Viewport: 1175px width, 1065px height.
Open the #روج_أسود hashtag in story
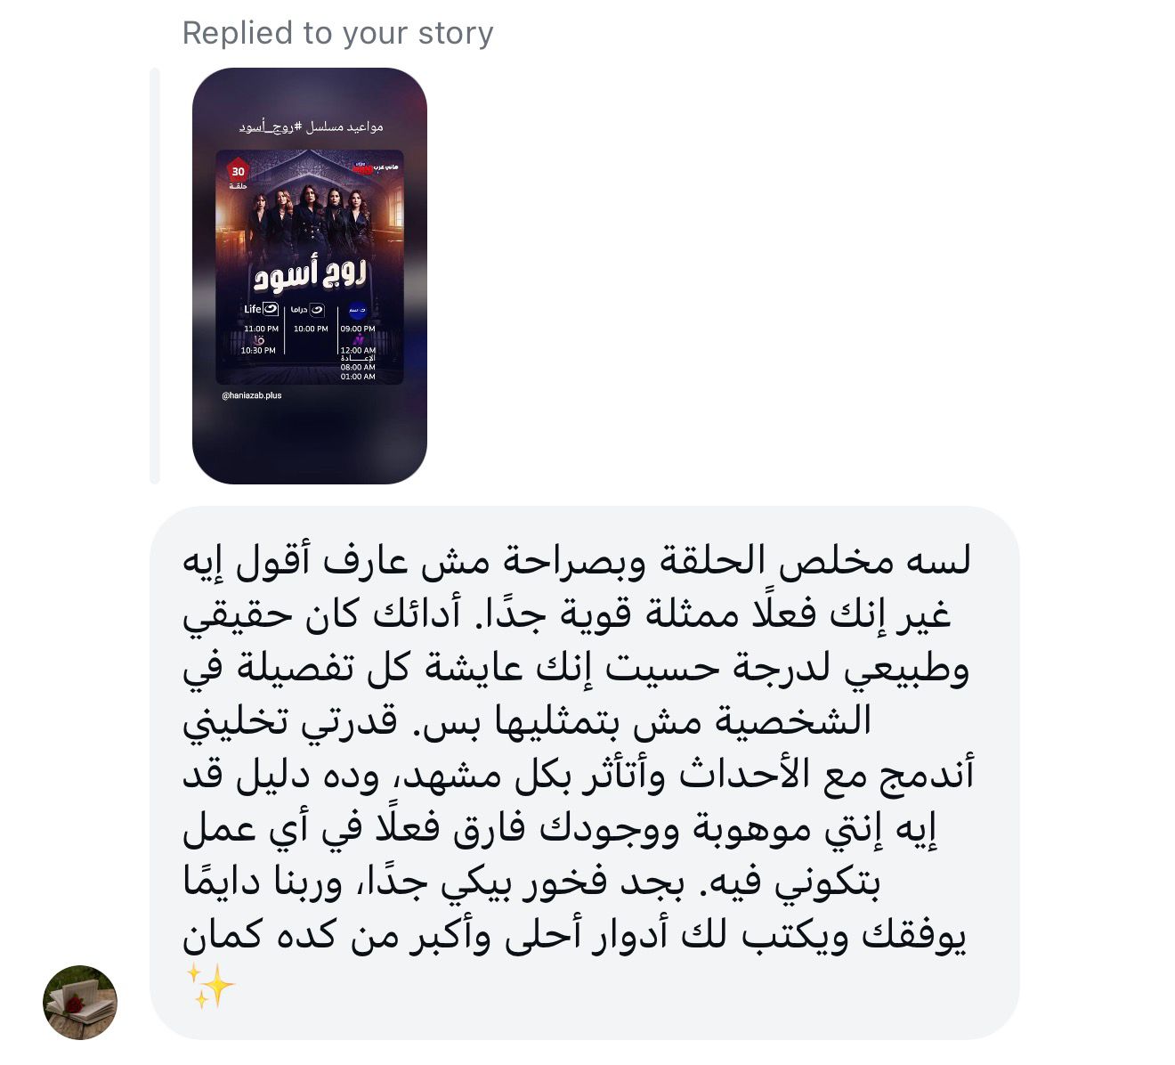[x=271, y=127]
